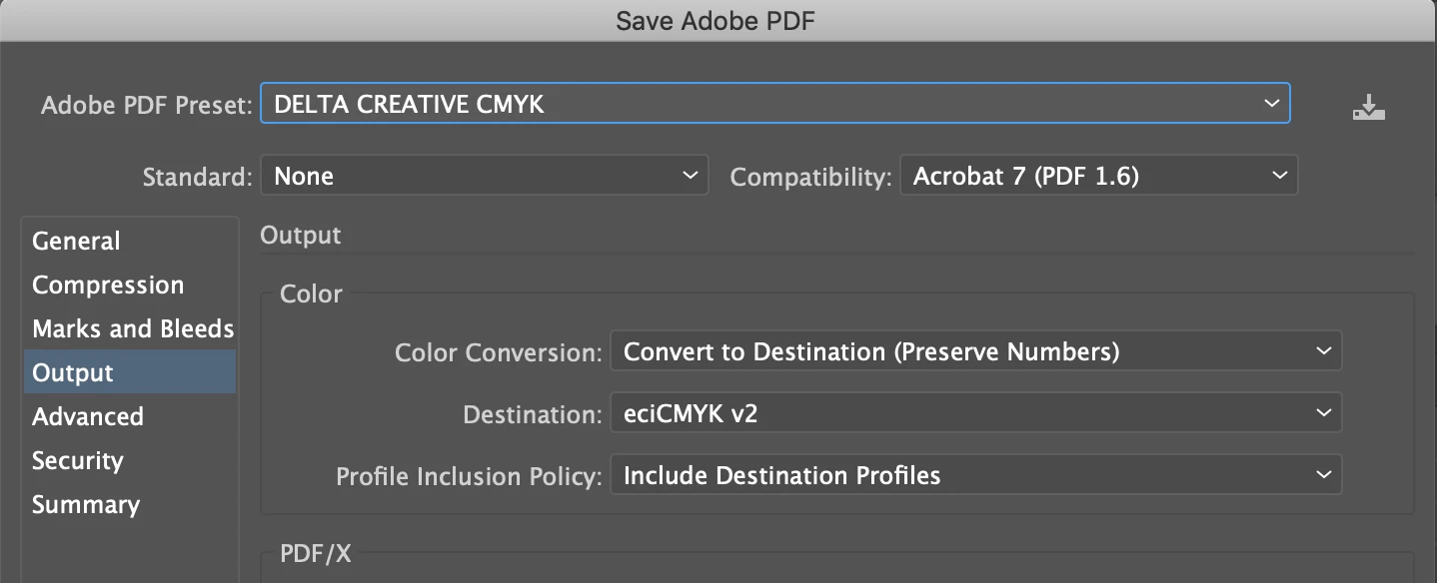Click the Color group label
1437x583 pixels.
(x=311, y=294)
